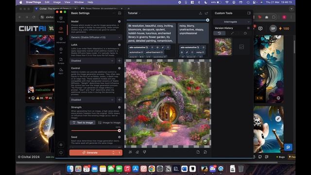Click the empty image placeholder in Version History
311x175 pixels.
click(x=242, y=47)
